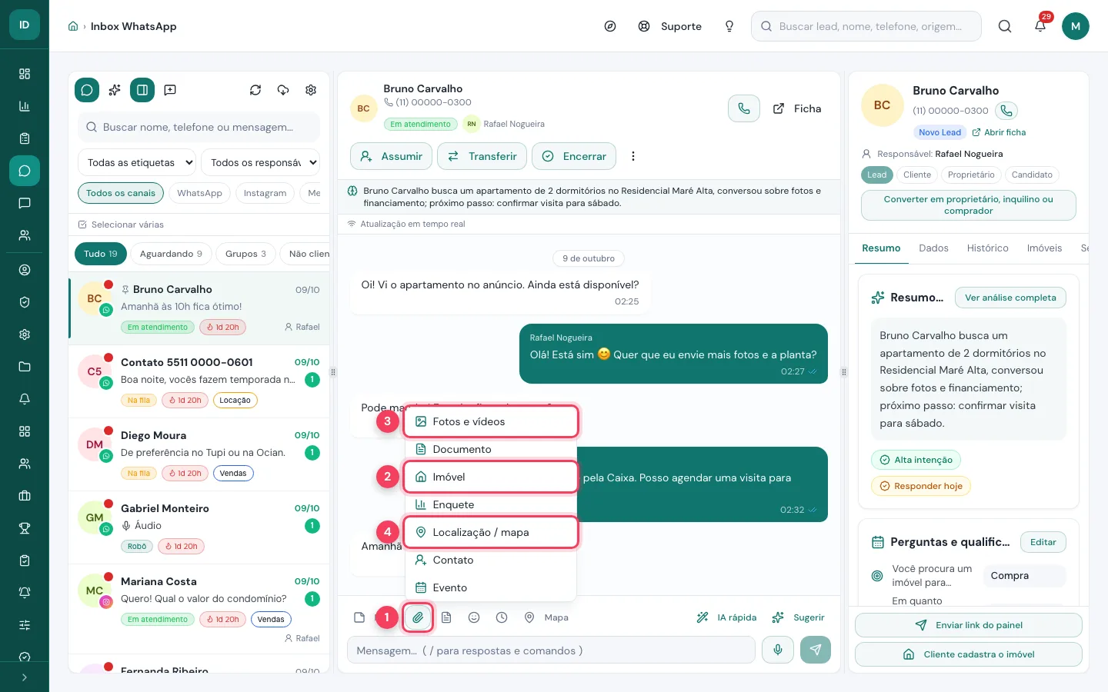
Task: Click the paperclip attachment icon
Action: 418,617
